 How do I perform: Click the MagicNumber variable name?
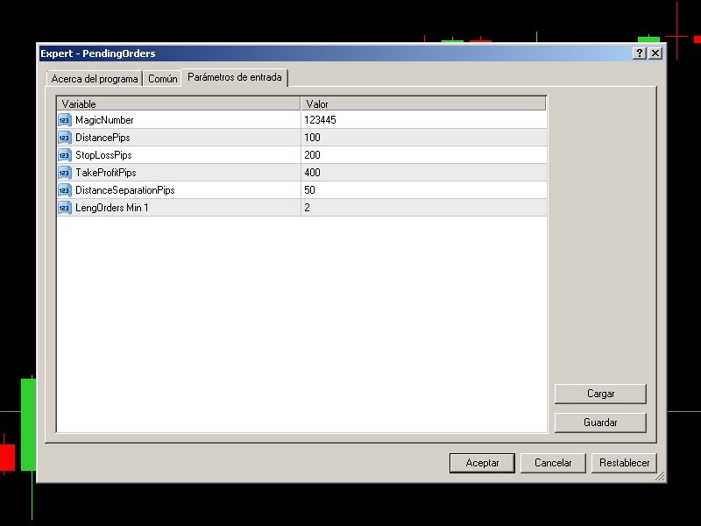click(x=104, y=120)
